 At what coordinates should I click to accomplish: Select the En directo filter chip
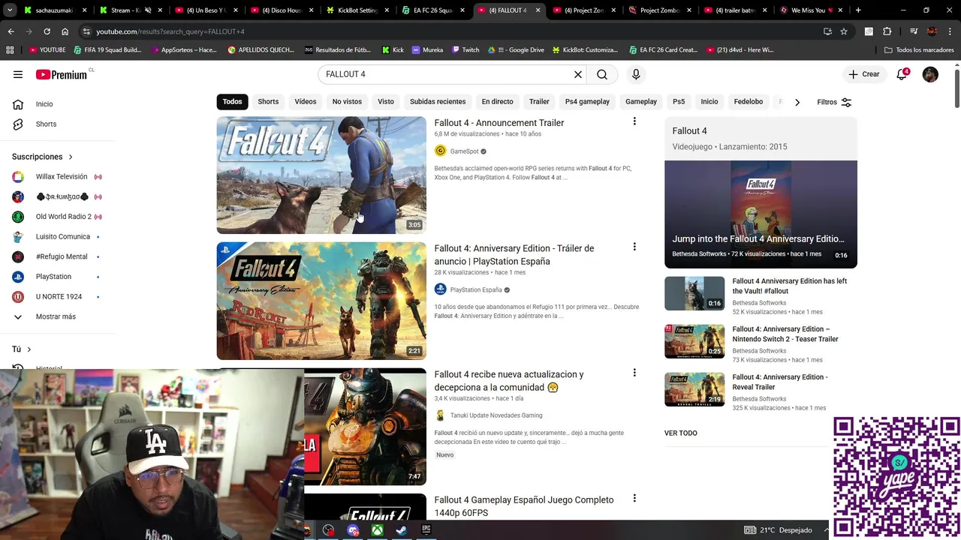click(497, 101)
